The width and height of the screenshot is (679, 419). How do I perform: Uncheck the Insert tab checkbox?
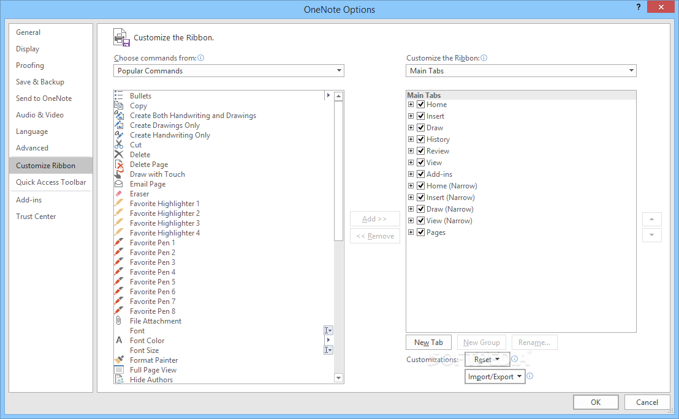coord(420,116)
